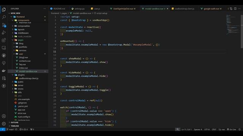Close the modal-sandbox.vue tab
This screenshot has width=243, height=136.
(167, 9)
